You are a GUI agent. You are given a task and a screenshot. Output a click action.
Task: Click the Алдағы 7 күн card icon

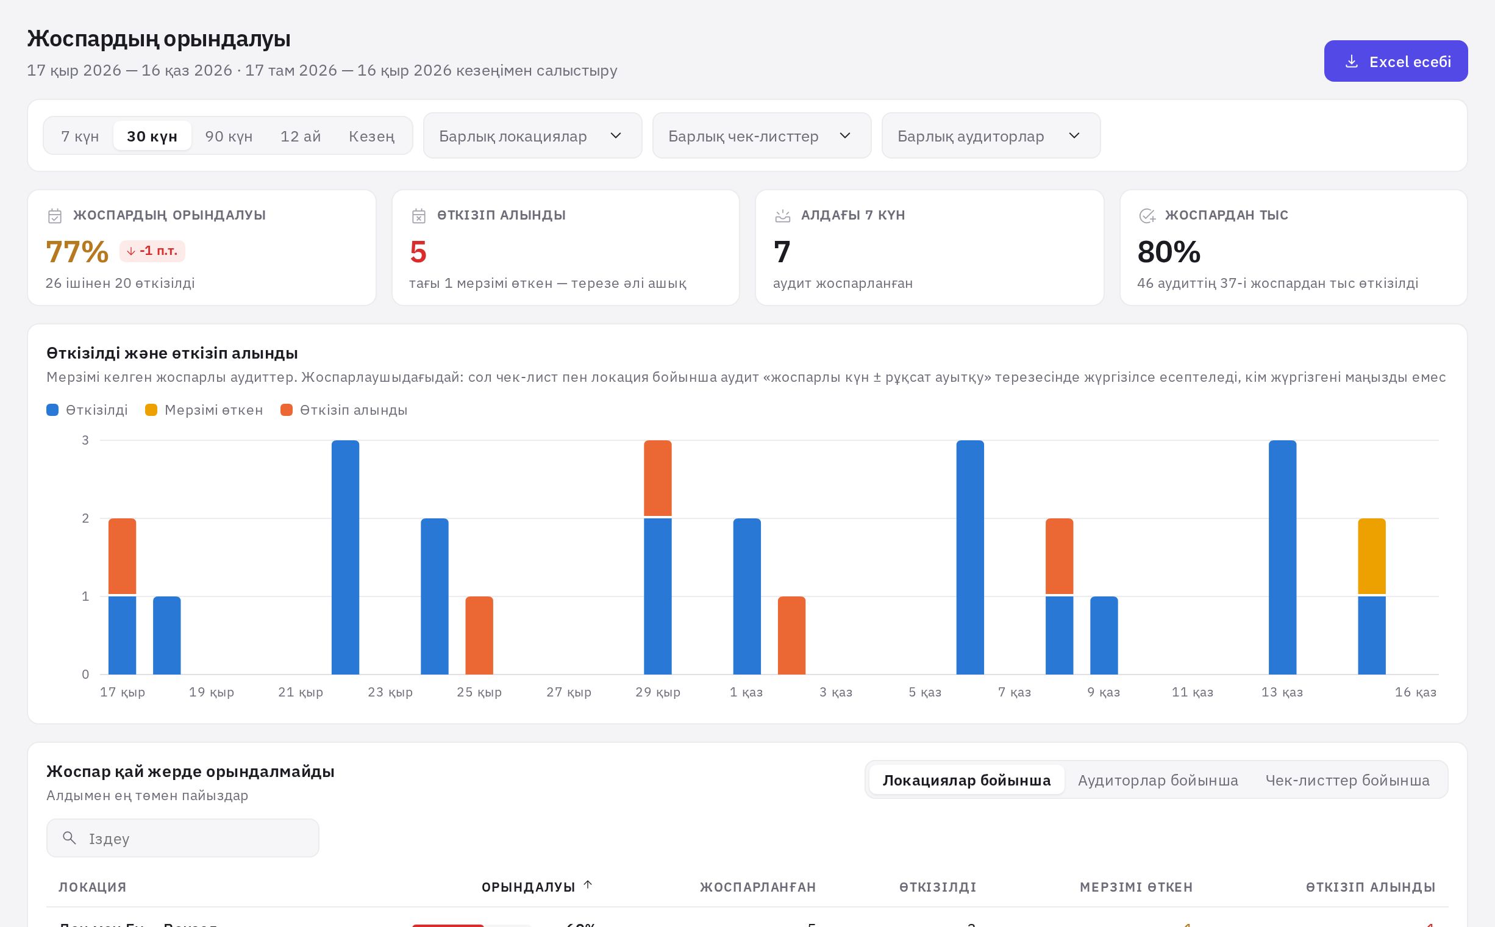(x=783, y=216)
